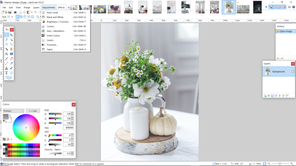Toggle the Colors window button in top-right
Image resolution: width=296 pixels, height=166 pixels.
(284, 7)
